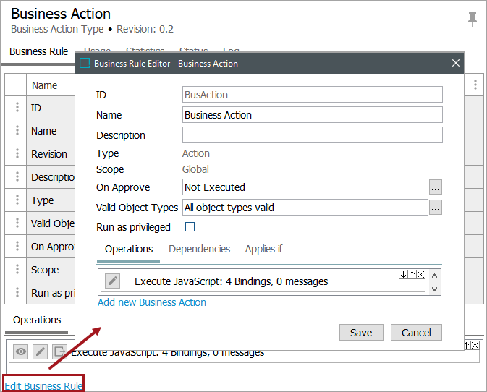This screenshot has height=392, width=487.
Task: Click the eye view icon in Operations
Action: tap(22, 351)
